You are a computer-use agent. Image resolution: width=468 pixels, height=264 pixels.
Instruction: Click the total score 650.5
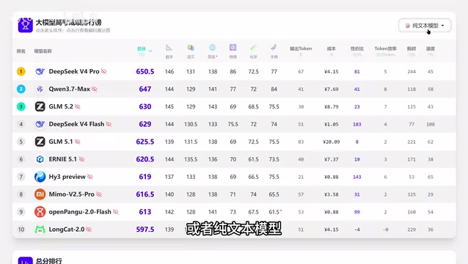pyautogui.click(x=145, y=72)
